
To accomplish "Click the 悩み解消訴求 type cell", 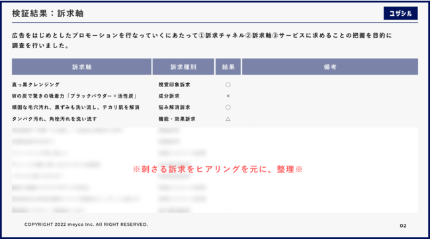I will coord(174,108).
